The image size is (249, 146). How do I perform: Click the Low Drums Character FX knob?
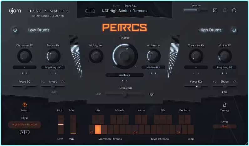[x=24, y=56]
